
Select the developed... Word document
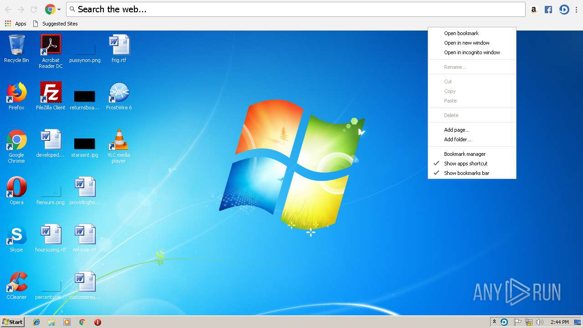[51, 143]
